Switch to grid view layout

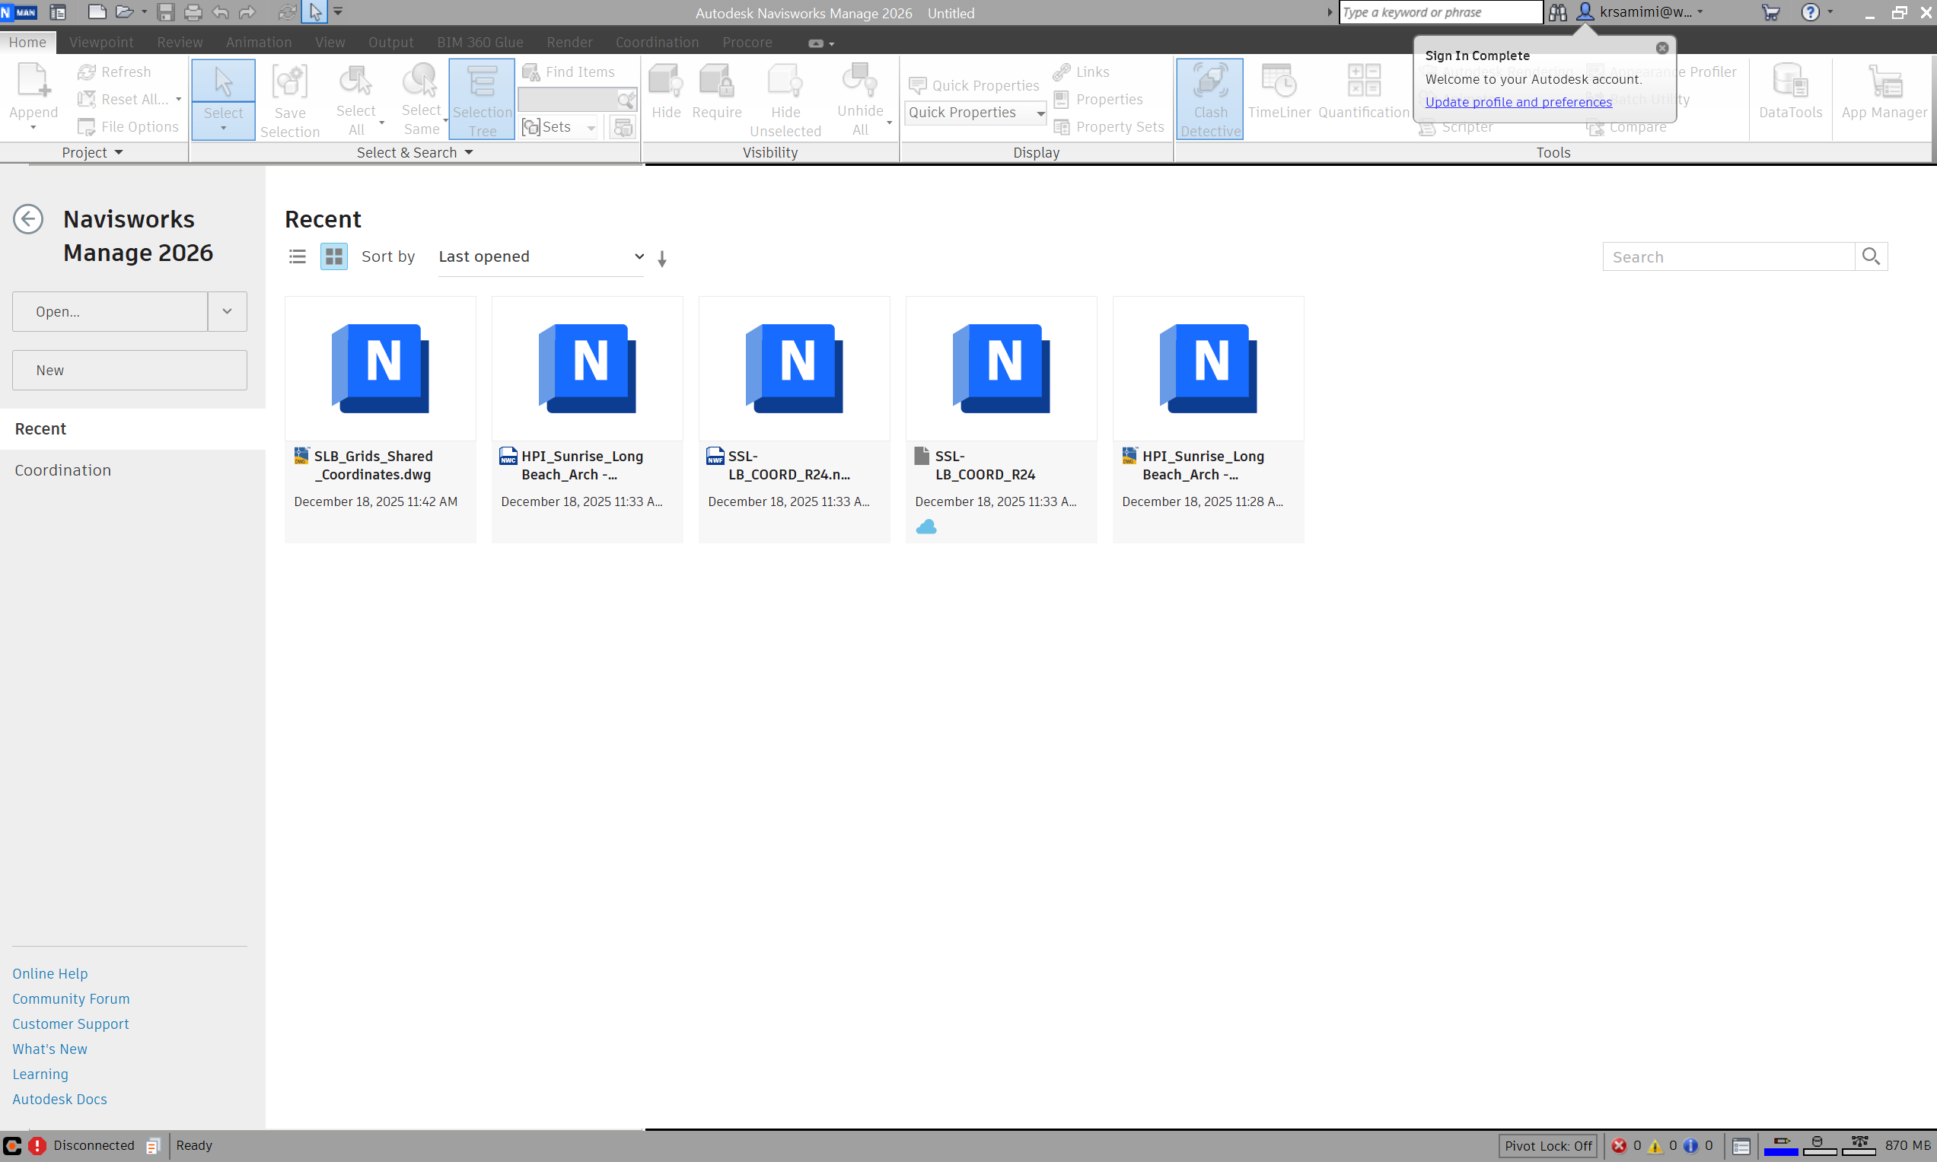click(333, 256)
